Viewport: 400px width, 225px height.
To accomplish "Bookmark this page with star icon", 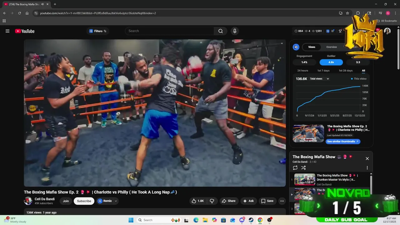I will (347, 13).
